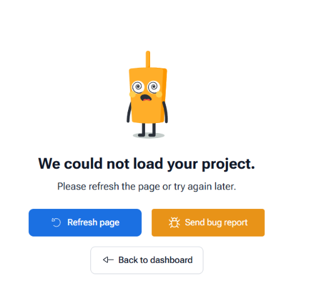Click the 'Back to dashboard' label text
Image resolution: width=312 pixels, height=288 pixels.
[156, 260]
